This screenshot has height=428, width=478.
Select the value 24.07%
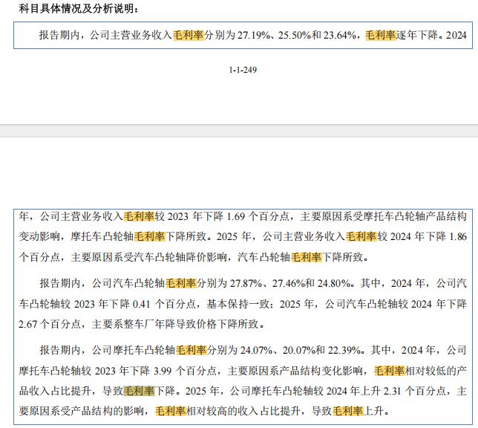point(256,350)
